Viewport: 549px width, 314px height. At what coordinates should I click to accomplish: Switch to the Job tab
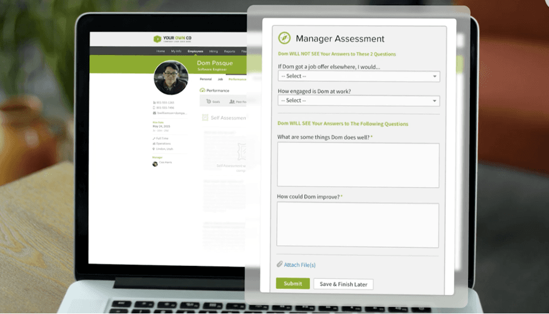[x=220, y=79]
